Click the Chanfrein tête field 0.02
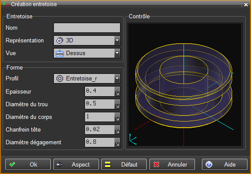This screenshot has width=251, height=174. pos(99,129)
